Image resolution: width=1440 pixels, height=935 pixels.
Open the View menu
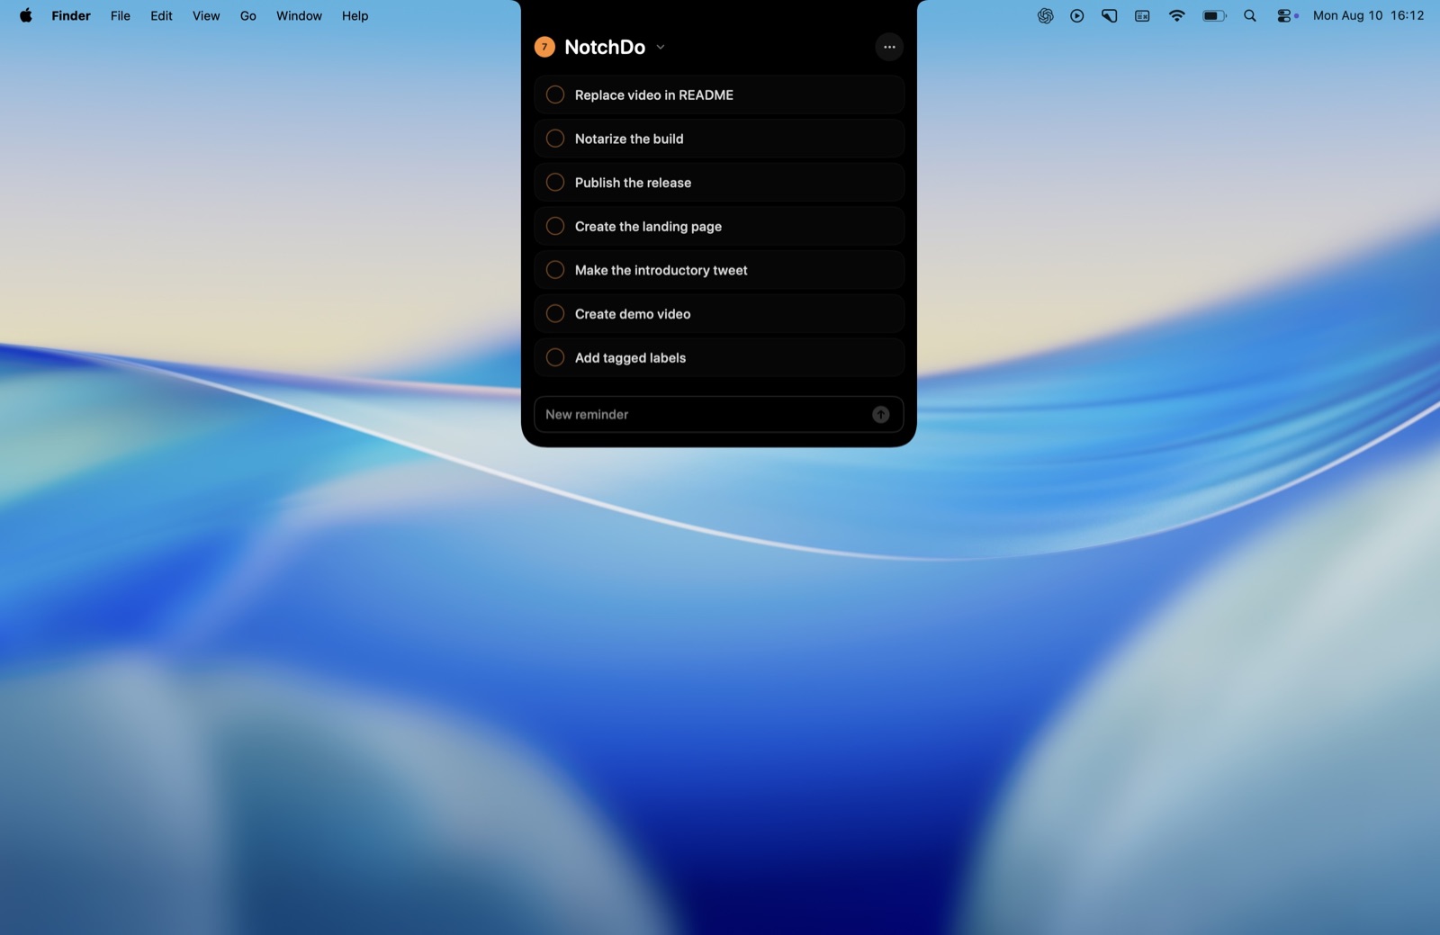206,15
